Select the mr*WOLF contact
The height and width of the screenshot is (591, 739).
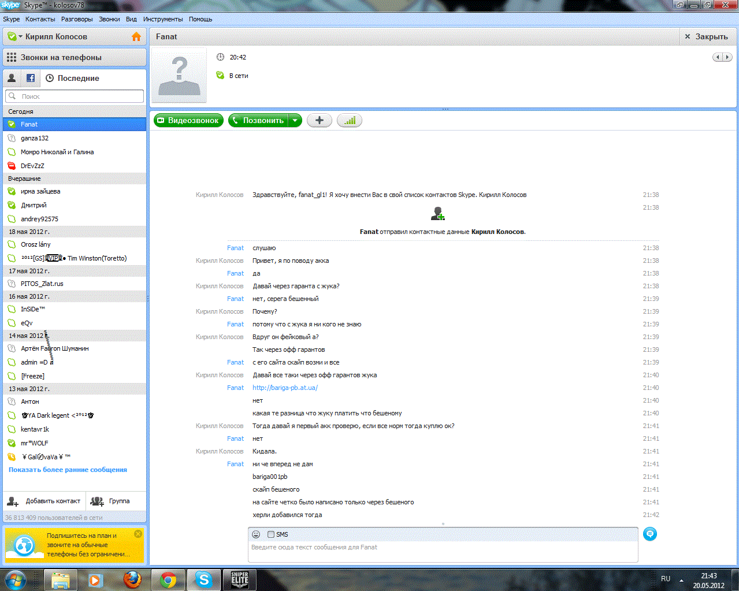coord(75,443)
